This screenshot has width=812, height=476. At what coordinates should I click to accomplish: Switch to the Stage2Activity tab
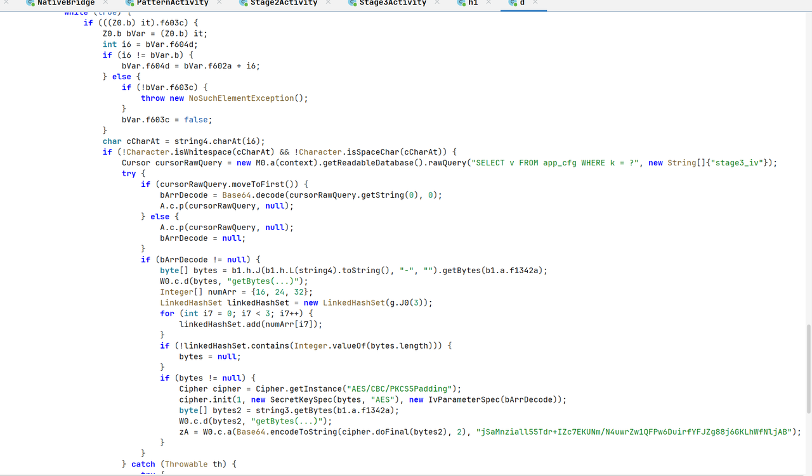(284, 3)
